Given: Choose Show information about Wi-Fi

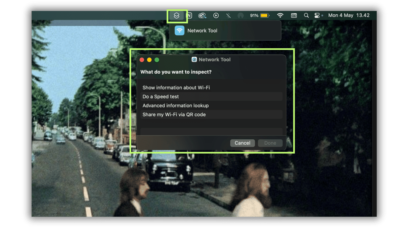Looking at the screenshot, I should tap(212, 87).
